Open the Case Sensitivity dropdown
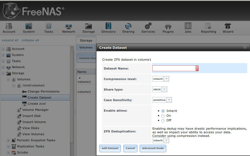 pos(169,100)
